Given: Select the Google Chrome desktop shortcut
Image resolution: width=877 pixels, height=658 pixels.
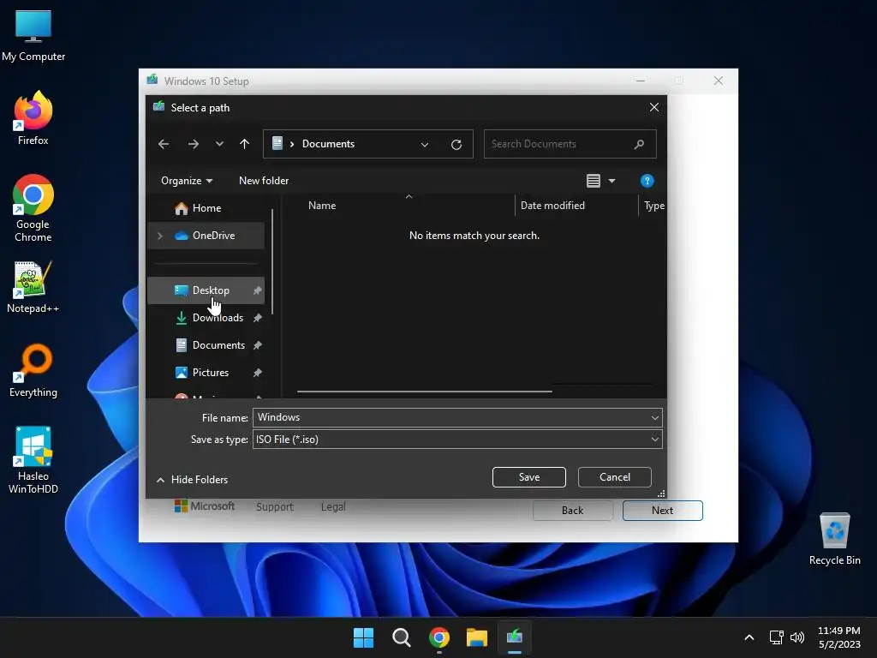Looking at the screenshot, I should [33, 208].
